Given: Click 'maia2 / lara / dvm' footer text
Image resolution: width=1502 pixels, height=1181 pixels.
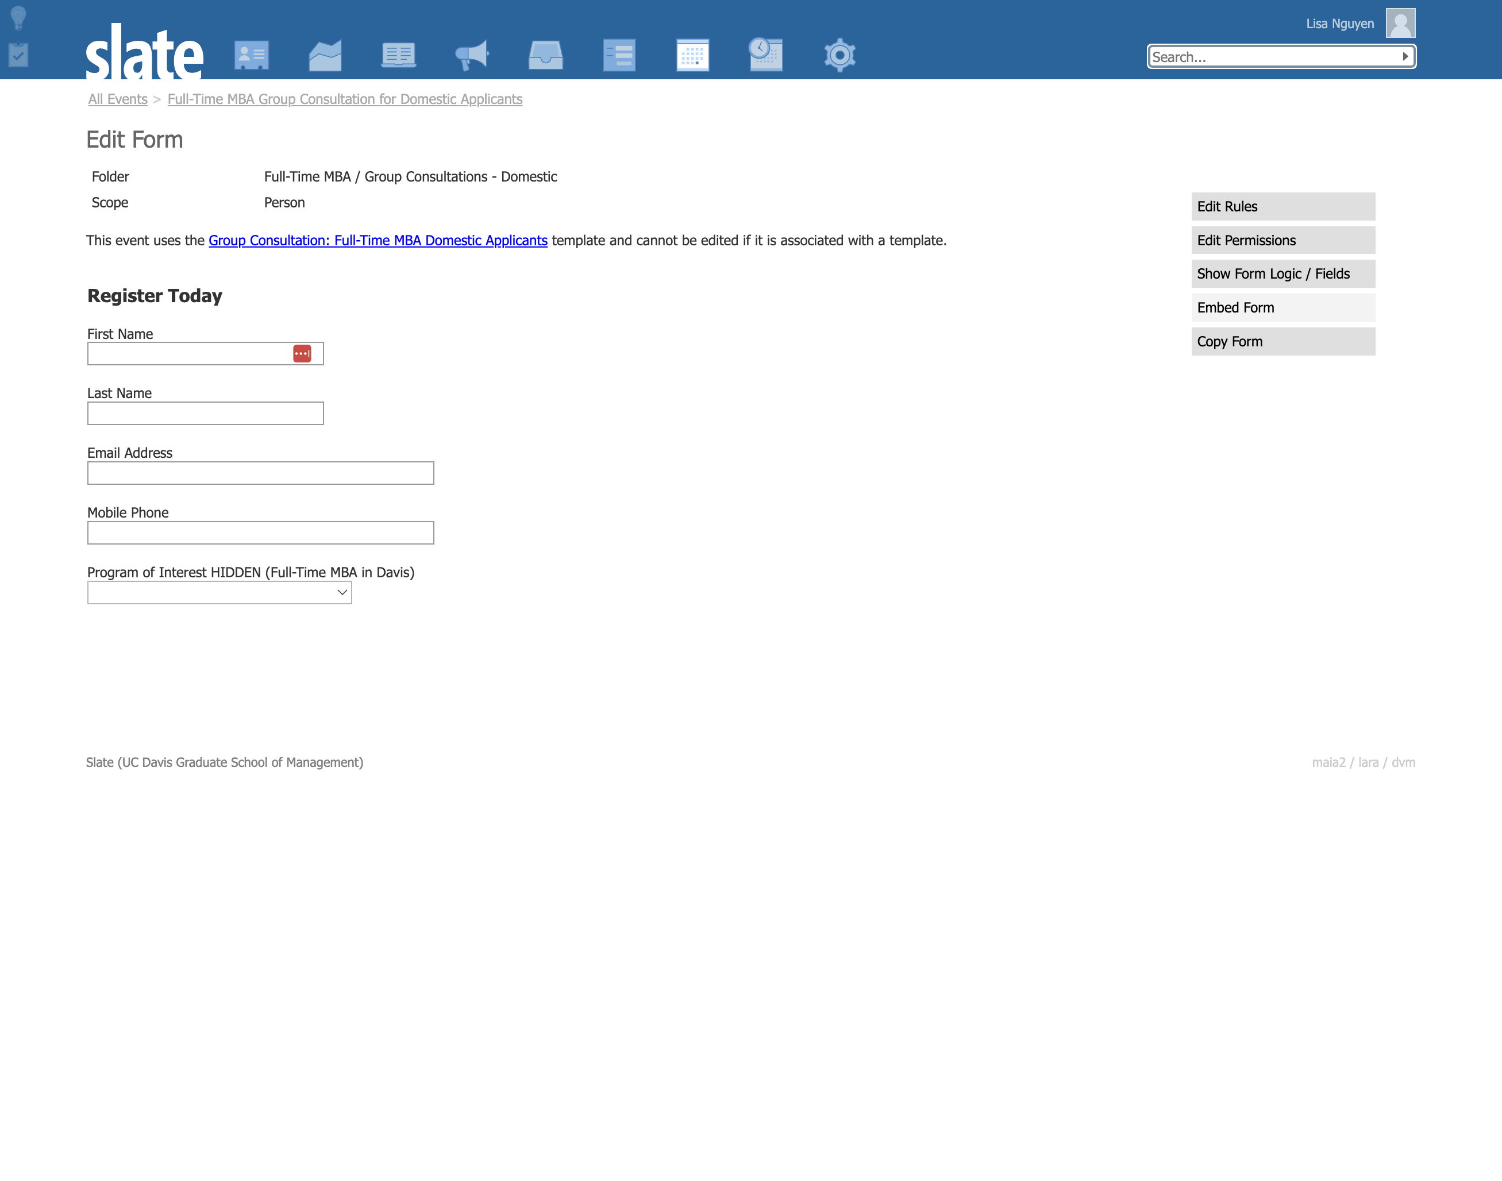Looking at the screenshot, I should pos(1363,762).
